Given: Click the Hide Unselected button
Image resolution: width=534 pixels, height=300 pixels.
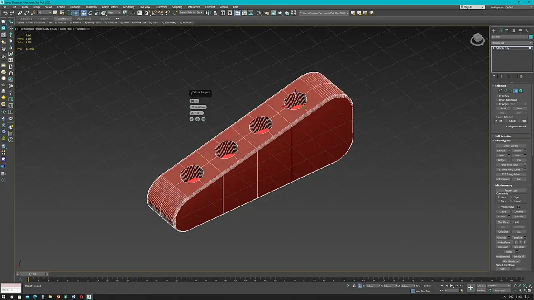Looking at the screenshot, I should pyautogui.click(x=510, y=261).
